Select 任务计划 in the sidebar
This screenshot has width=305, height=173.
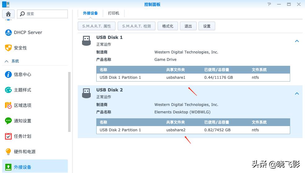35,136
